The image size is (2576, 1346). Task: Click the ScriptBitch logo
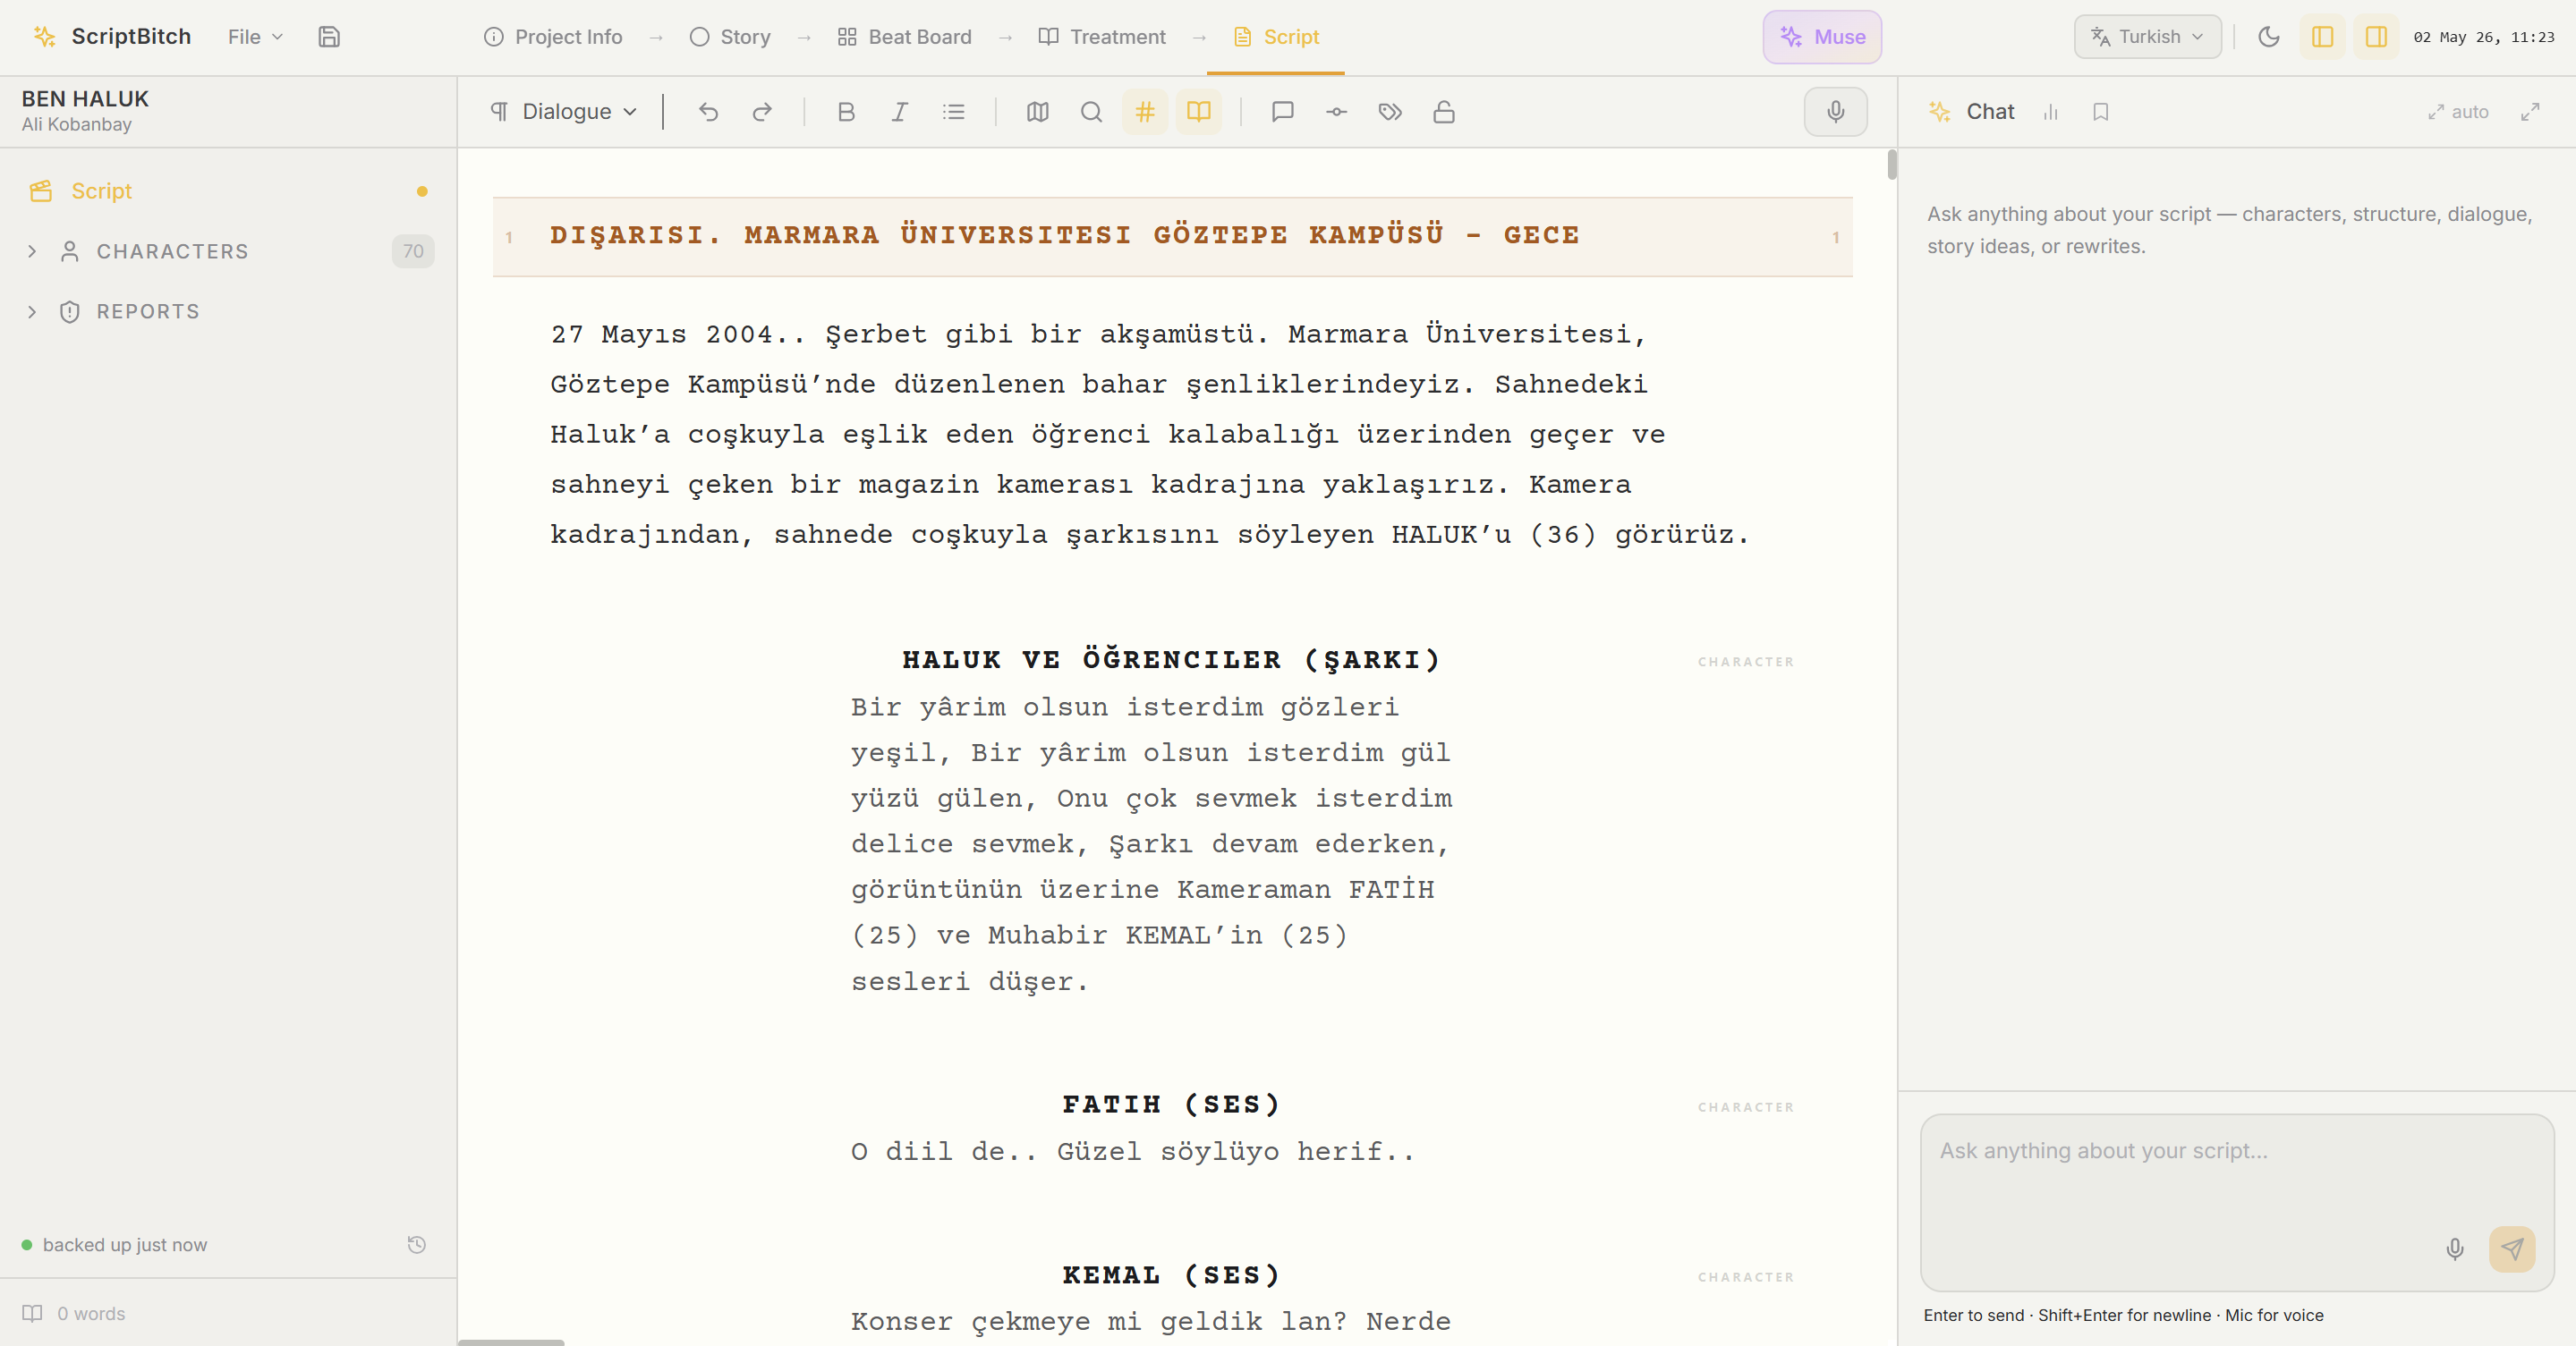(x=111, y=37)
